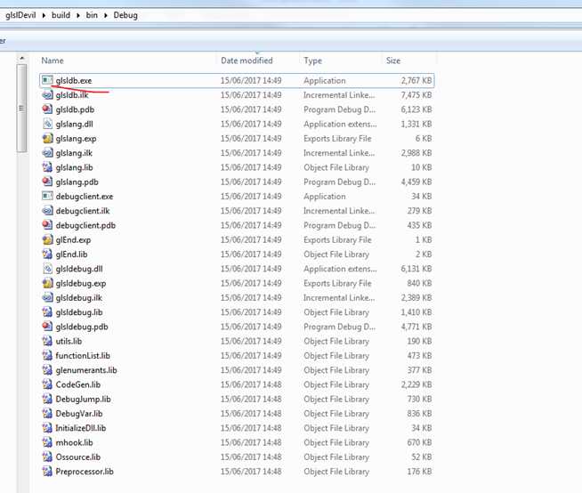This screenshot has height=493, width=582.
Task: Click the InitializeDll.lib file icon
Action: click(x=47, y=428)
